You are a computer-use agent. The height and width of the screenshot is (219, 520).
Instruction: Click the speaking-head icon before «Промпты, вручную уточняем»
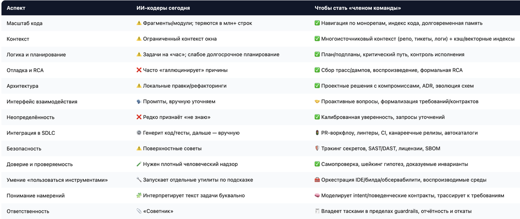[x=139, y=102]
